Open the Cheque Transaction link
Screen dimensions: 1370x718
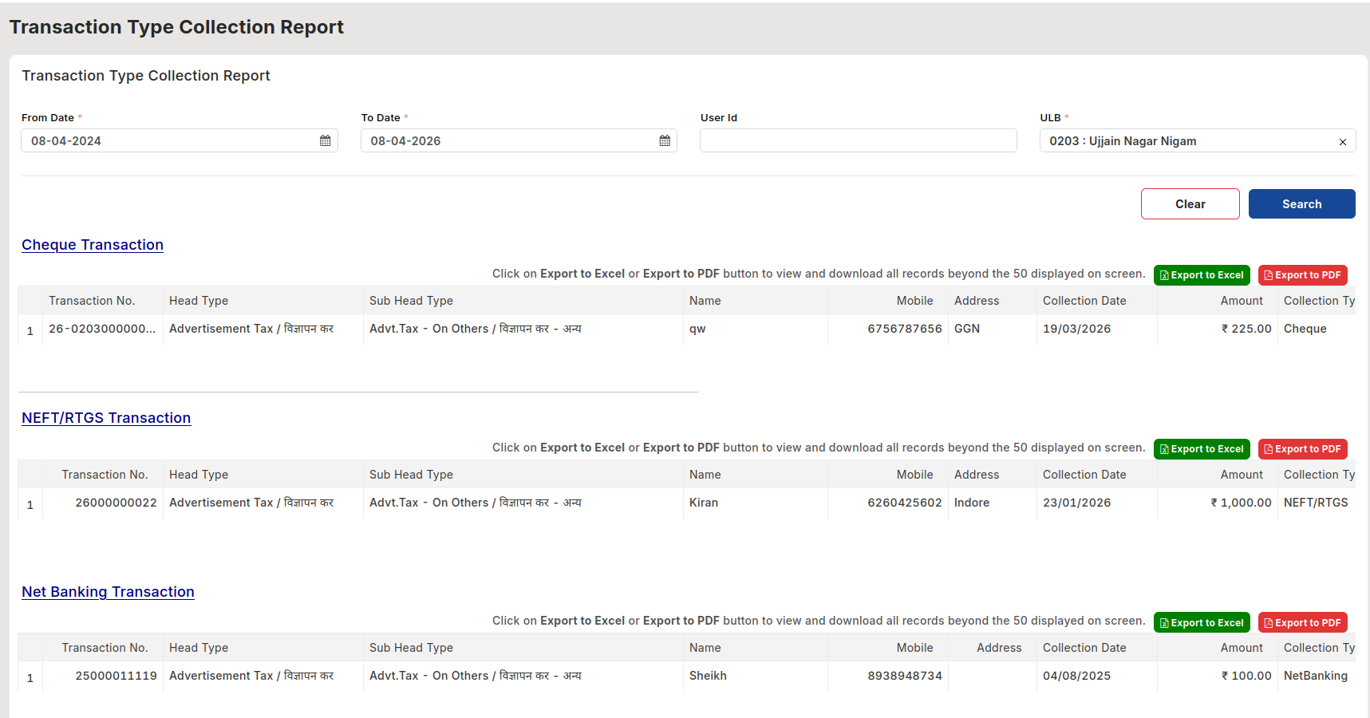click(x=93, y=245)
